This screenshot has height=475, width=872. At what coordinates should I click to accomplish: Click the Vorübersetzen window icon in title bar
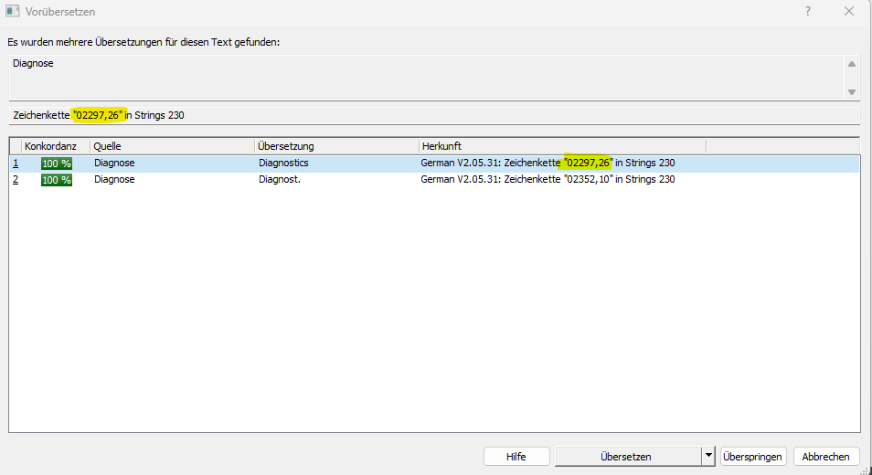(12, 11)
